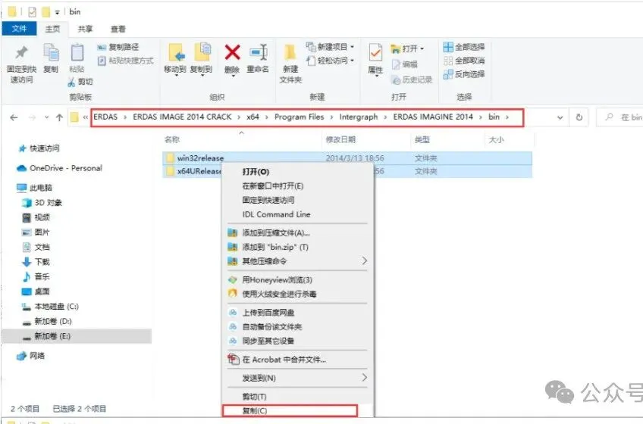This screenshot has height=424, width=643.
Task: Open OneDrive - Personal in sidebar
Action: tap(59, 168)
